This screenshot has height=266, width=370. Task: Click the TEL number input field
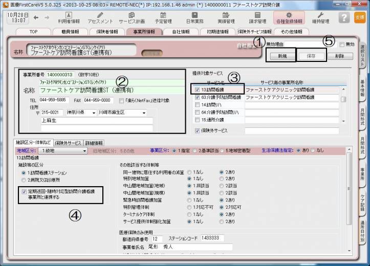click(54, 100)
